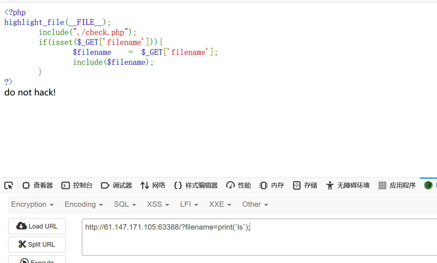Viewport: 437px width, 263px height.
Task: Click the Load URL button
Action: [37, 226]
